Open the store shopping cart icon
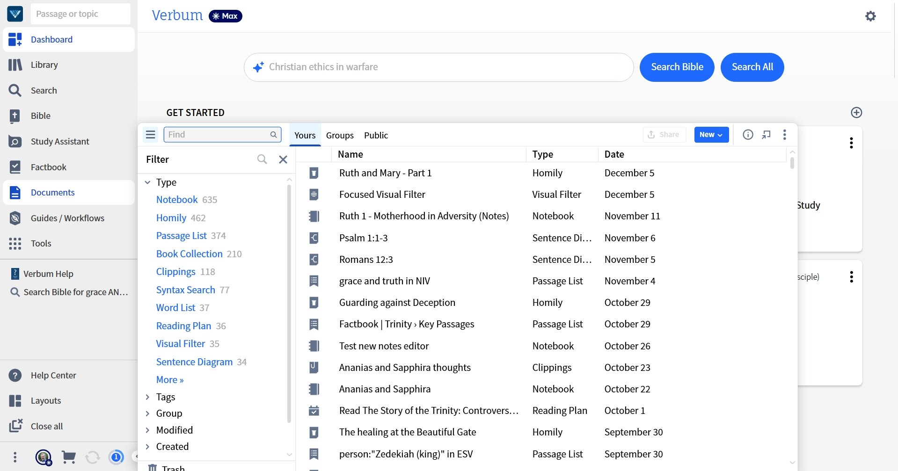The width and height of the screenshot is (898, 471). click(x=69, y=457)
